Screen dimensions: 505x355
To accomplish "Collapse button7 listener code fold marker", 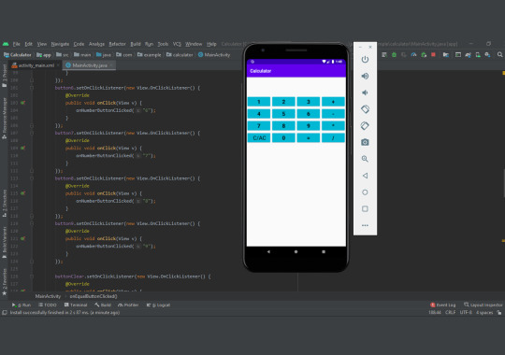I will coord(32,133).
